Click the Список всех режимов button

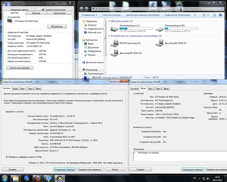click(20, 68)
